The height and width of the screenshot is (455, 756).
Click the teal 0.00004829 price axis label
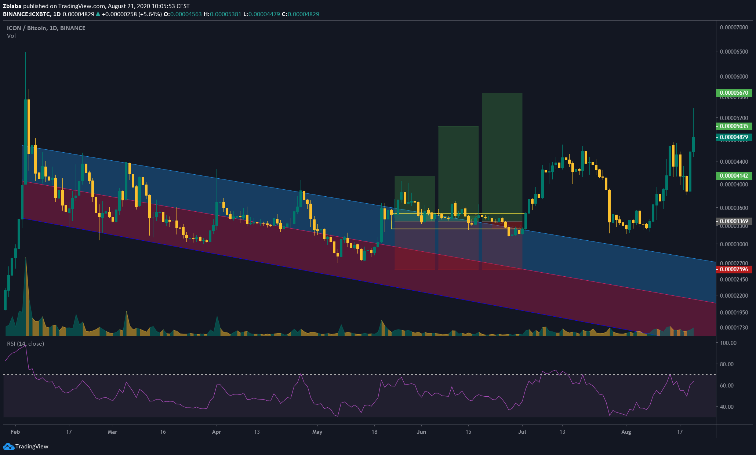click(x=734, y=137)
